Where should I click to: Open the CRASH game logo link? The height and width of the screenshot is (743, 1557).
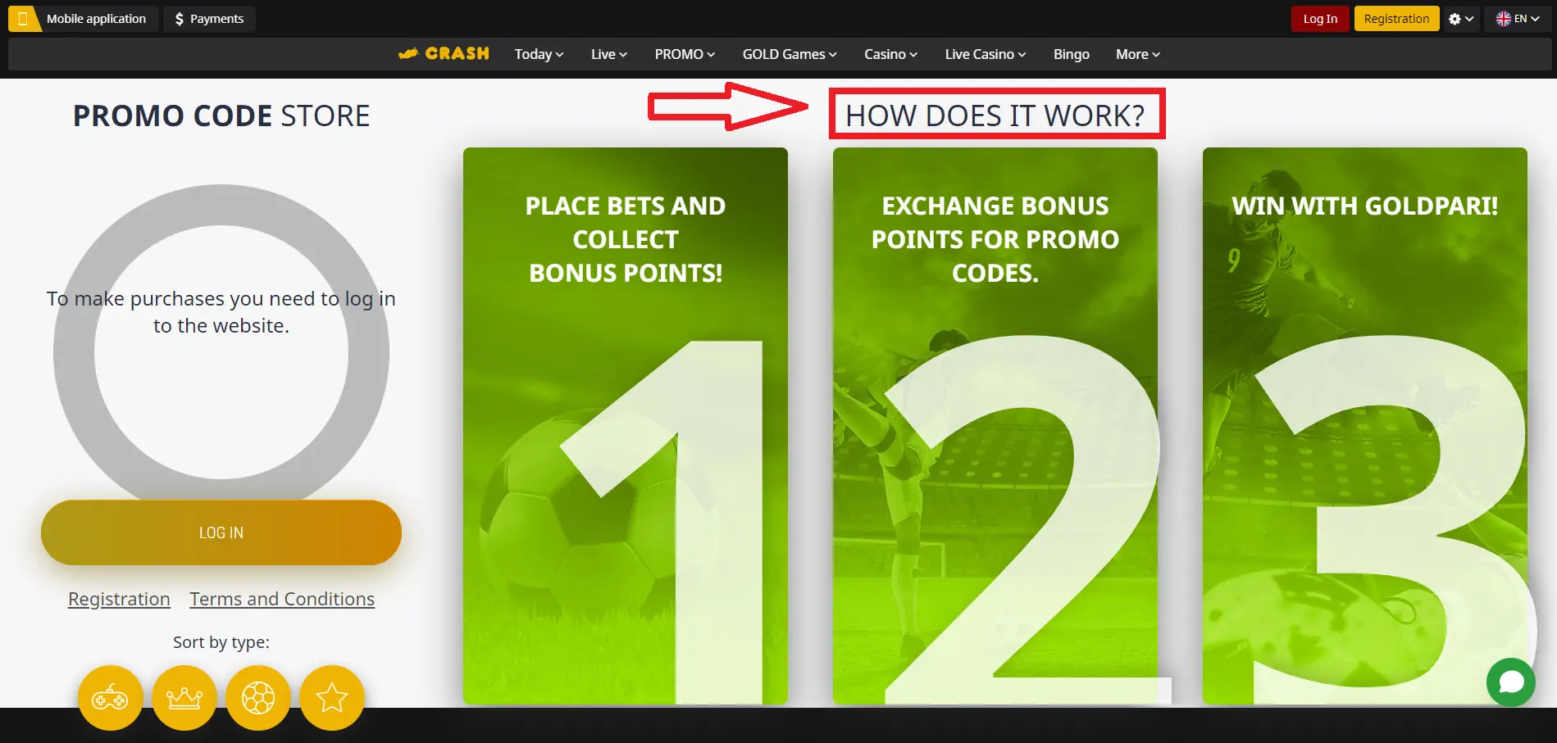click(x=444, y=53)
